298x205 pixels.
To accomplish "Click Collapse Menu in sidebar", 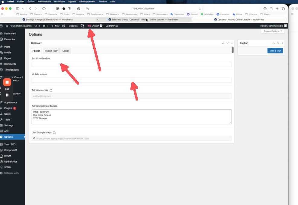I will point(12,173).
